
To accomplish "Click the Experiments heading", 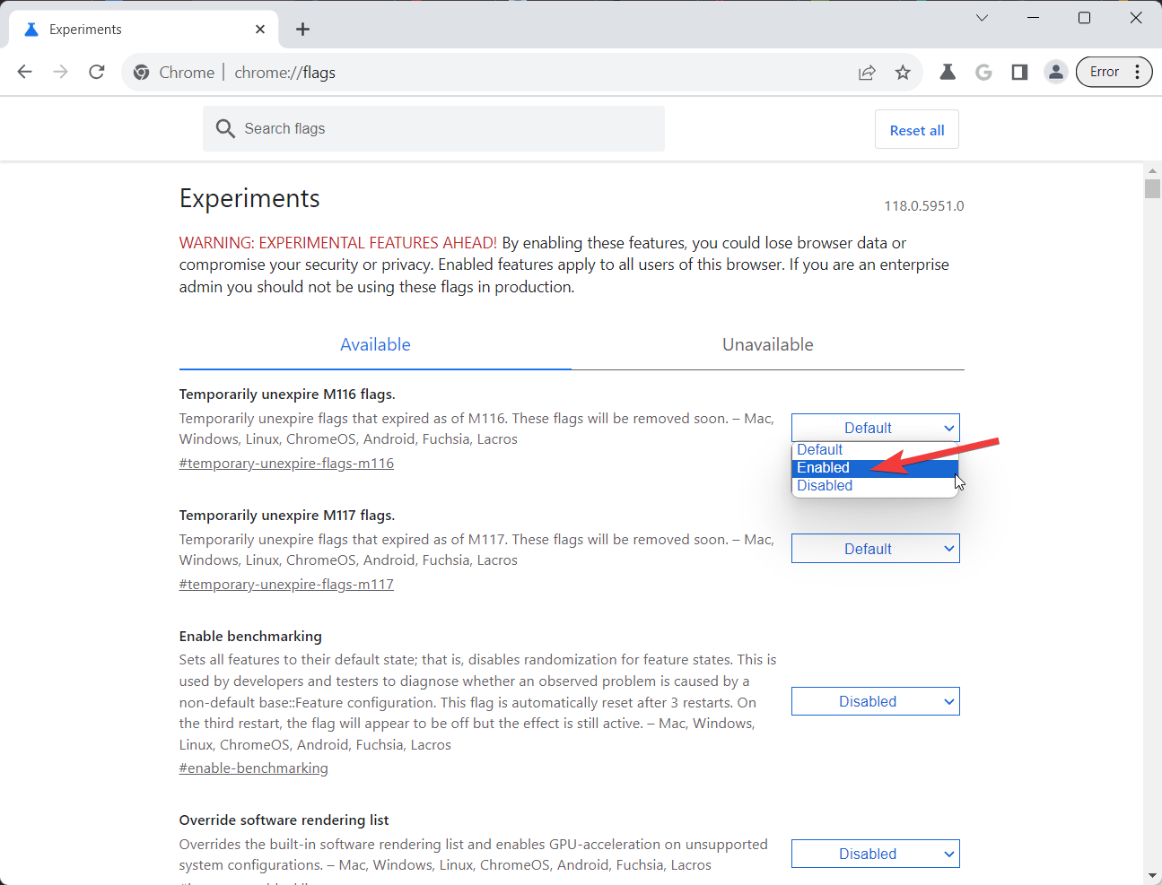I will [249, 198].
